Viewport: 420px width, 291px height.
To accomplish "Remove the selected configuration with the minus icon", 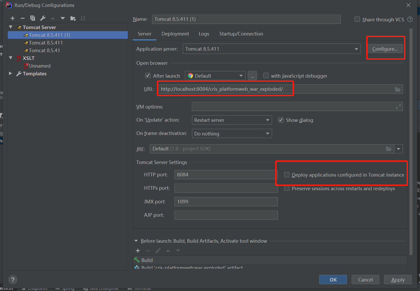I will (x=23, y=18).
